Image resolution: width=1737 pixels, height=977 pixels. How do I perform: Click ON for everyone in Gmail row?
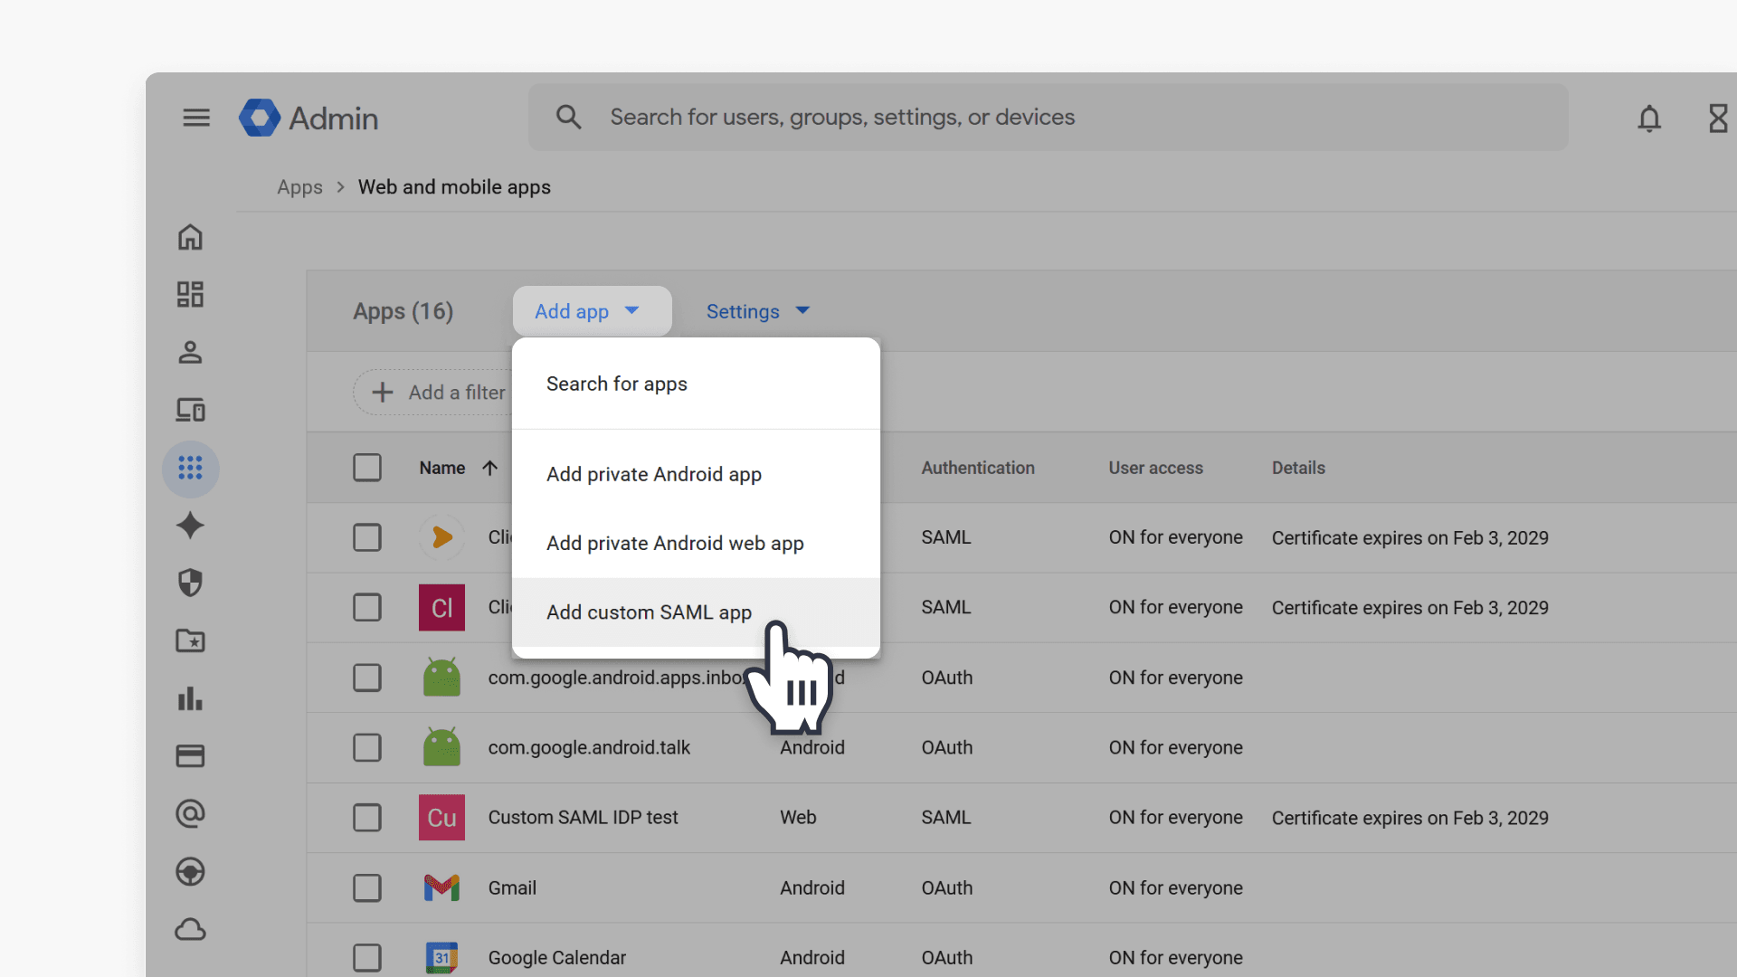click(x=1176, y=887)
